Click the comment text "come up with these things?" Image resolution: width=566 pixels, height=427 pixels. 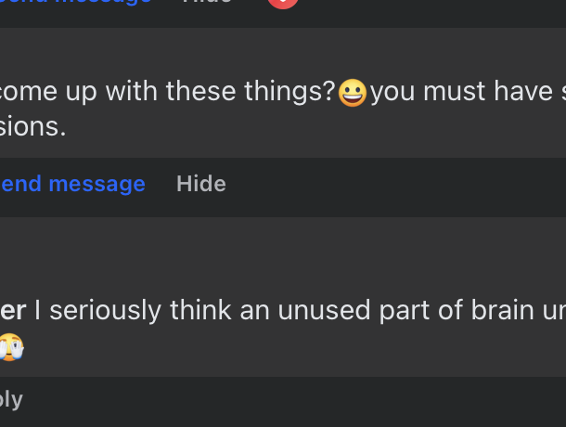pyautogui.click(x=167, y=92)
